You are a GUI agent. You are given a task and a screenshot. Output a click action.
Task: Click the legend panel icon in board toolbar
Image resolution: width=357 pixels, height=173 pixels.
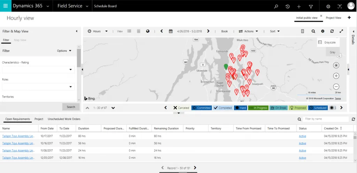[302, 31]
